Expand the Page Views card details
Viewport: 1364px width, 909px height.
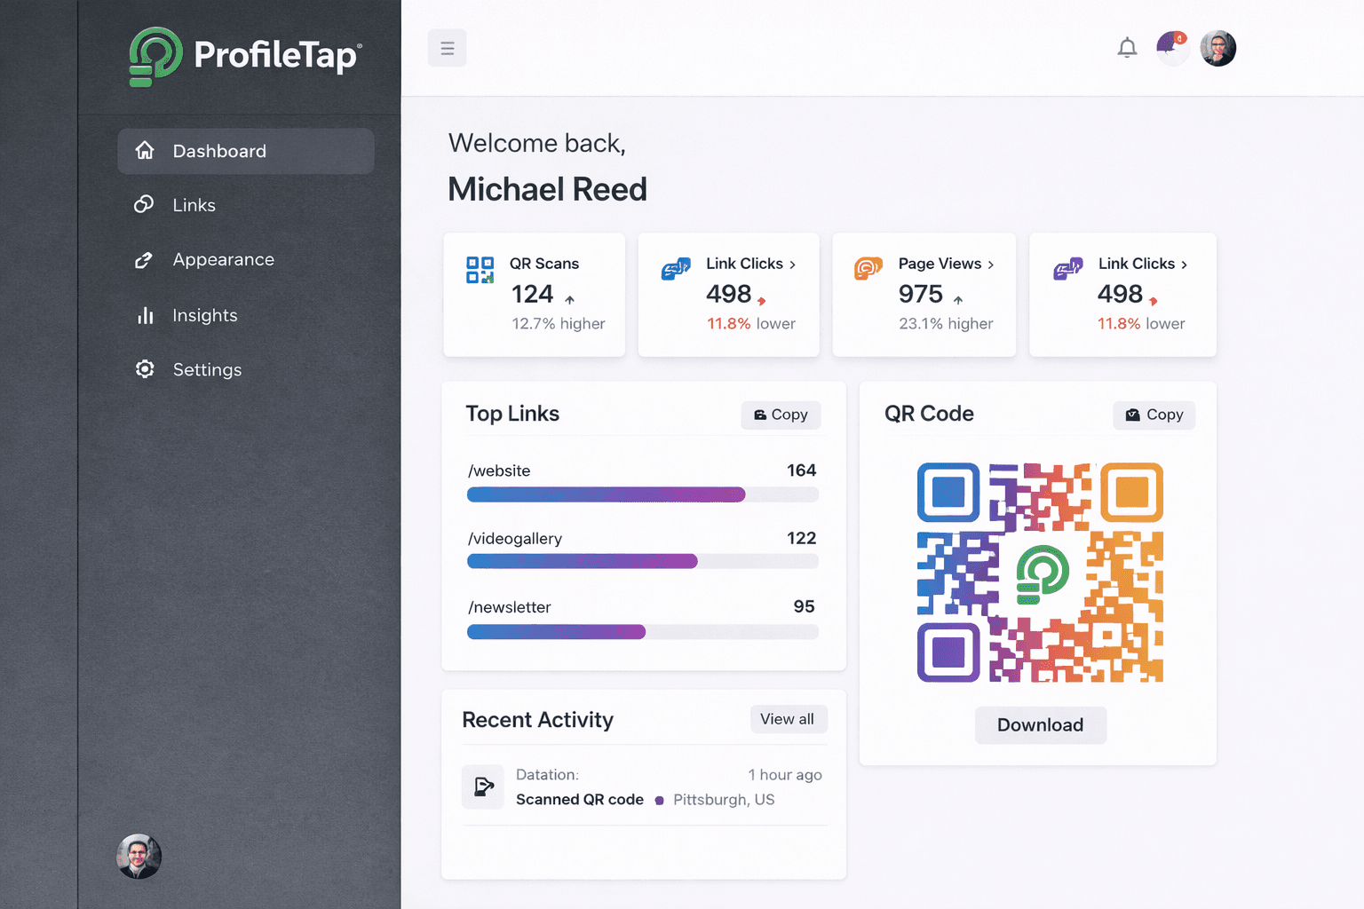[989, 264]
